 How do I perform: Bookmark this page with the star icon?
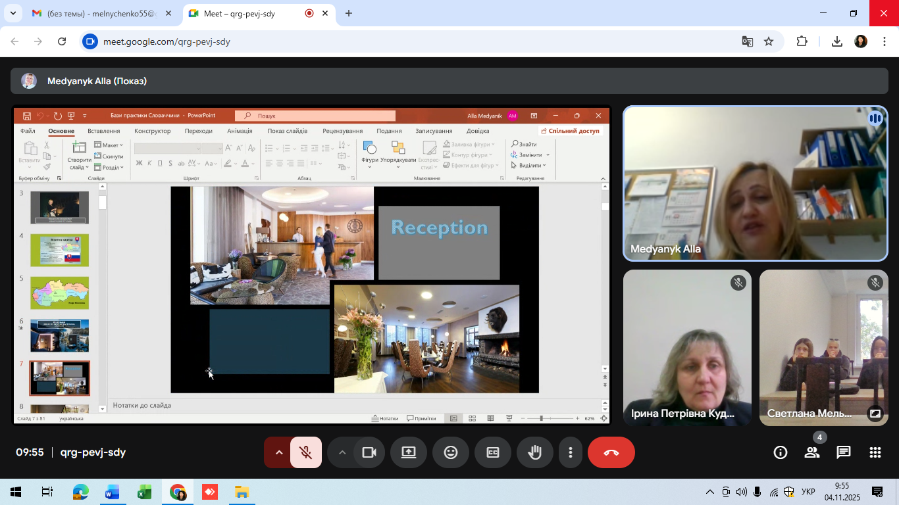click(x=769, y=41)
